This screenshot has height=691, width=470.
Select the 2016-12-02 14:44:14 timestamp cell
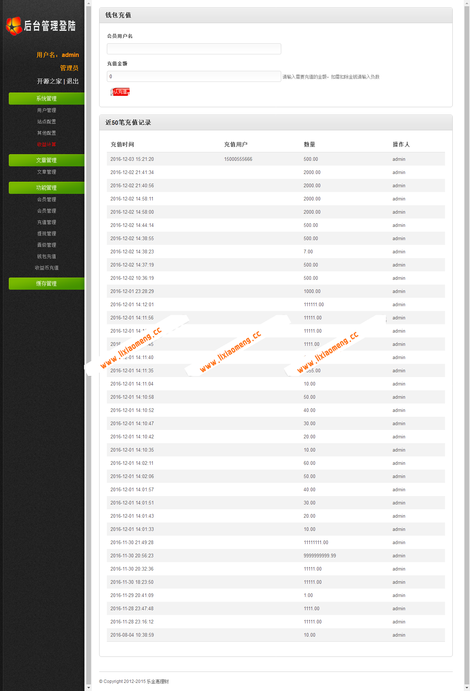coord(132,225)
